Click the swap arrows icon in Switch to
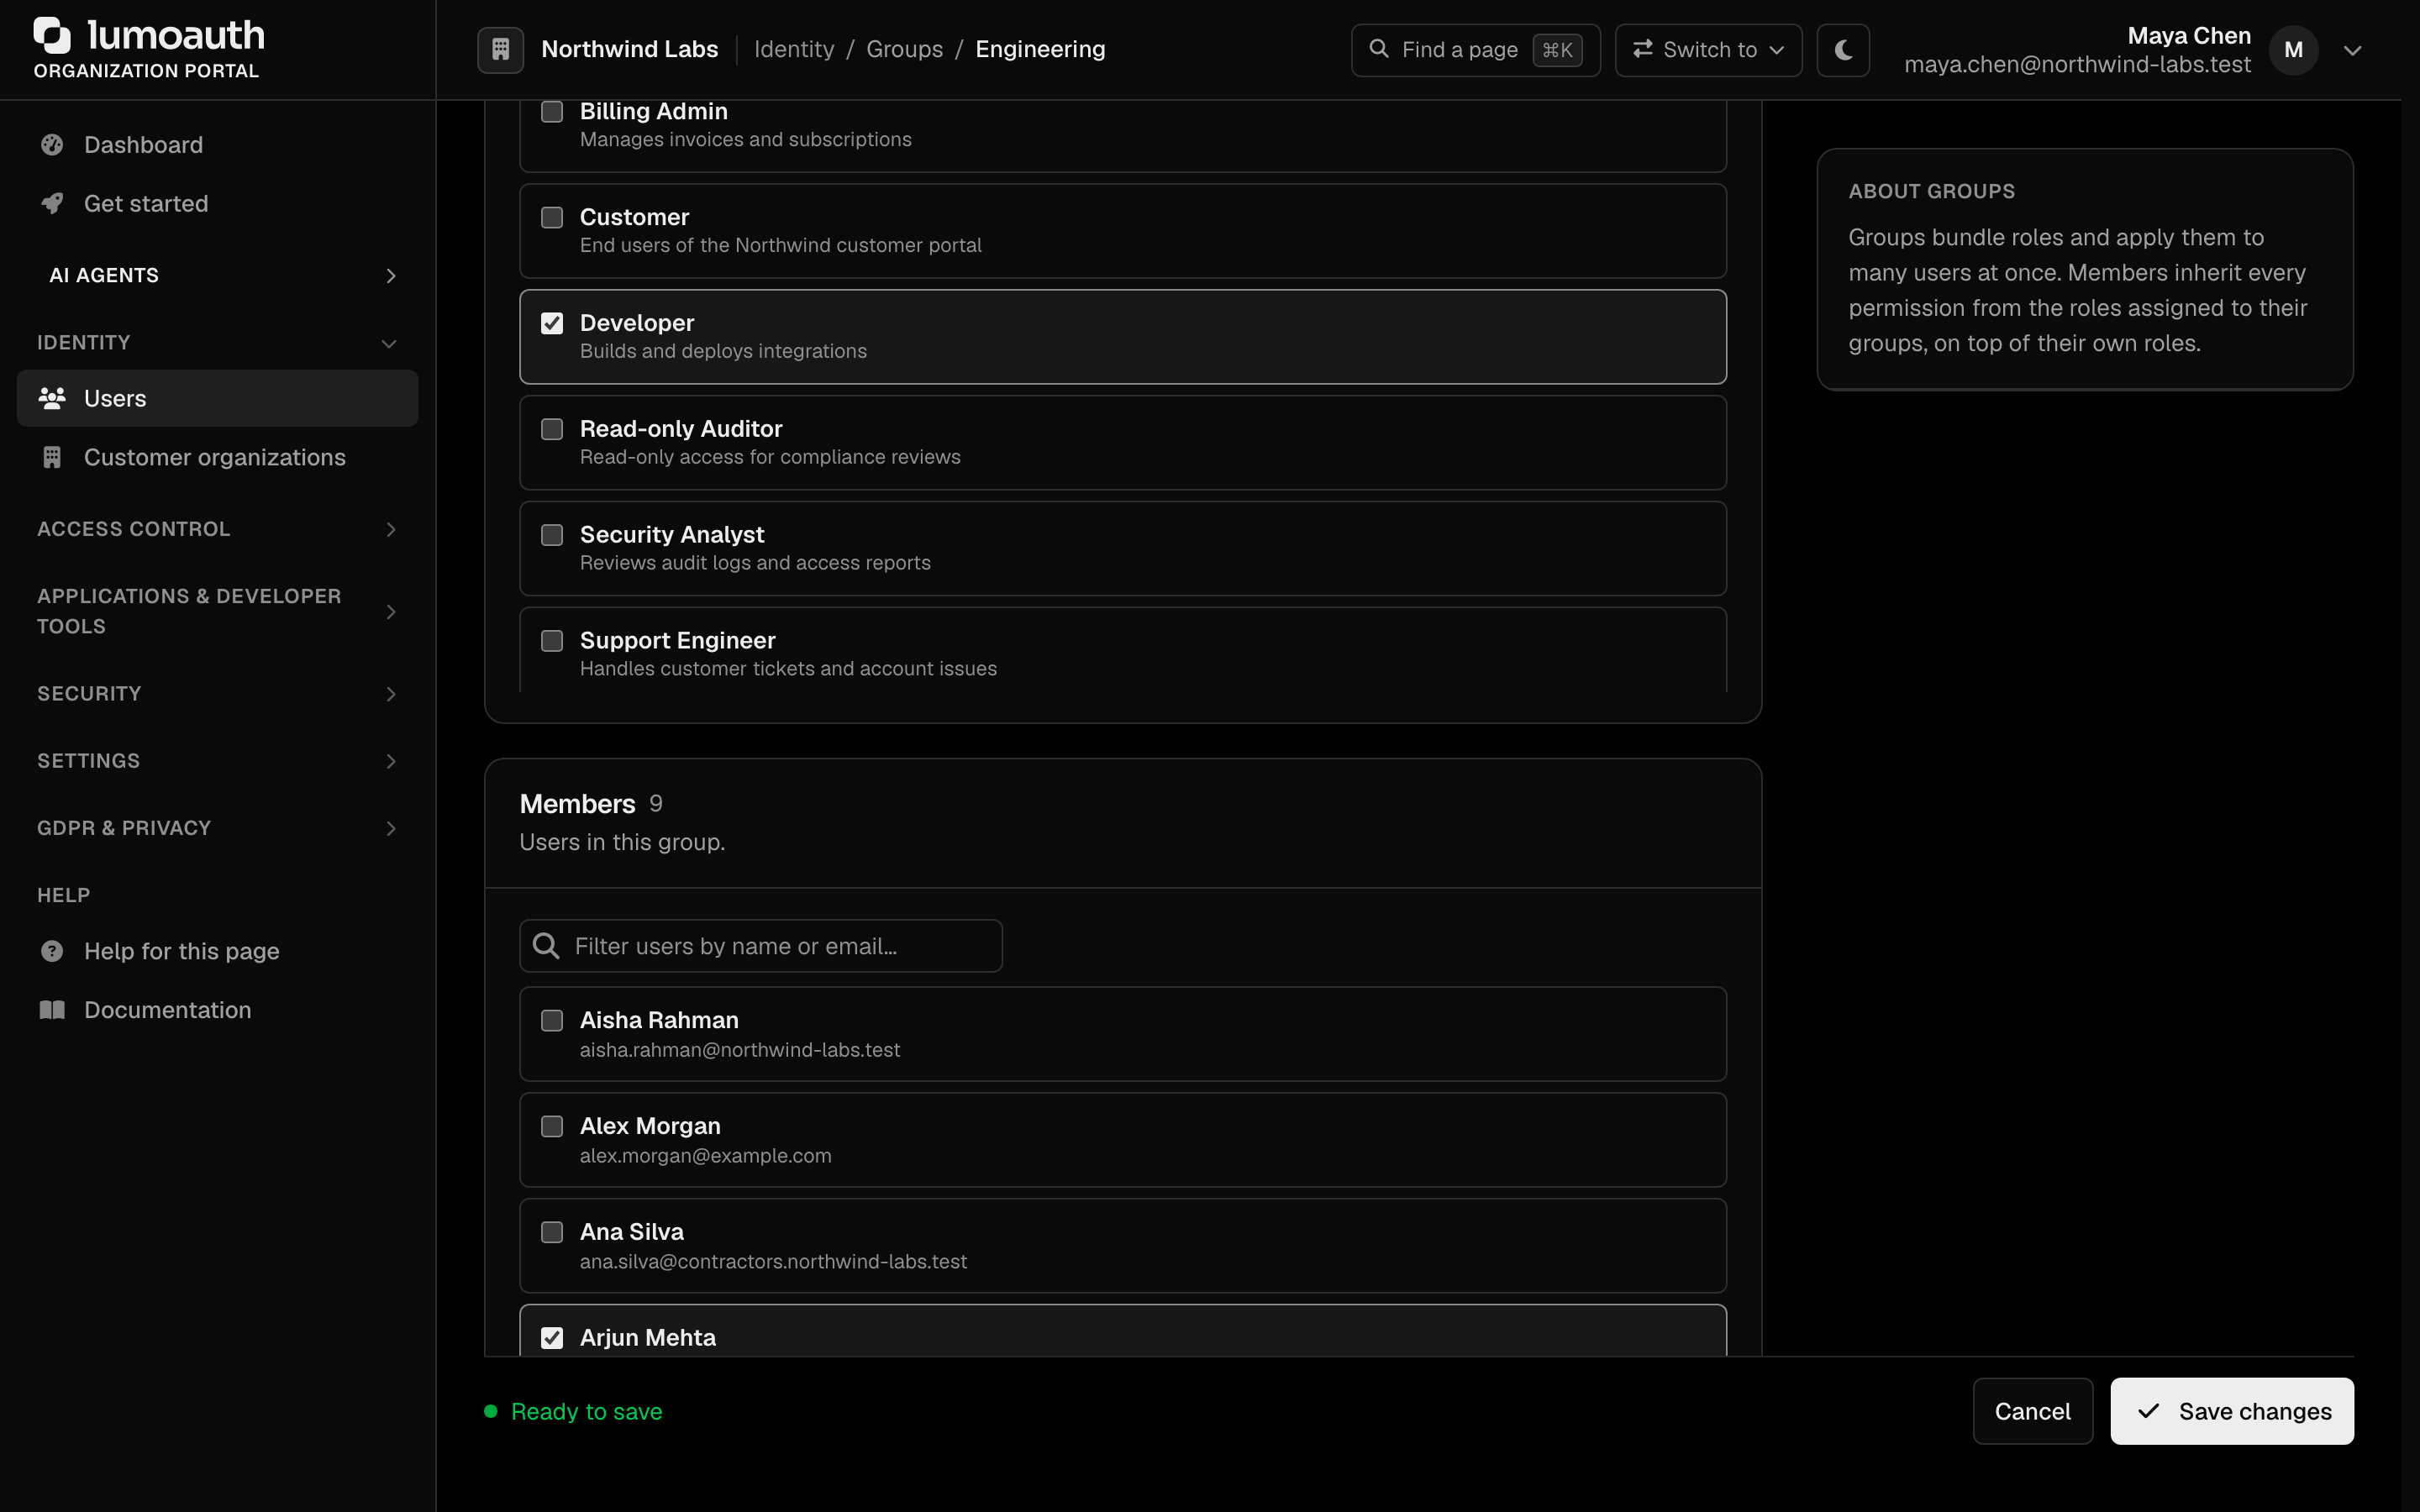The height and width of the screenshot is (1512, 2420). tap(1642, 49)
